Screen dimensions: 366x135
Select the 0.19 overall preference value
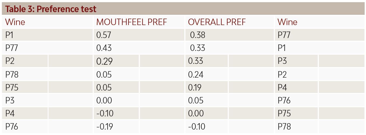point(195,87)
